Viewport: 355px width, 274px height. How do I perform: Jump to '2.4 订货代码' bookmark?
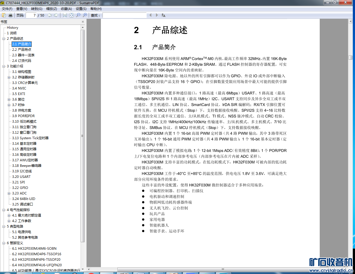pyautogui.click(x=22, y=61)
